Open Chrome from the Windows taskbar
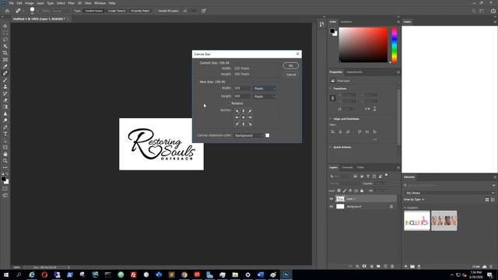Viewport: 498px width, 280px height. coord(184,275)
